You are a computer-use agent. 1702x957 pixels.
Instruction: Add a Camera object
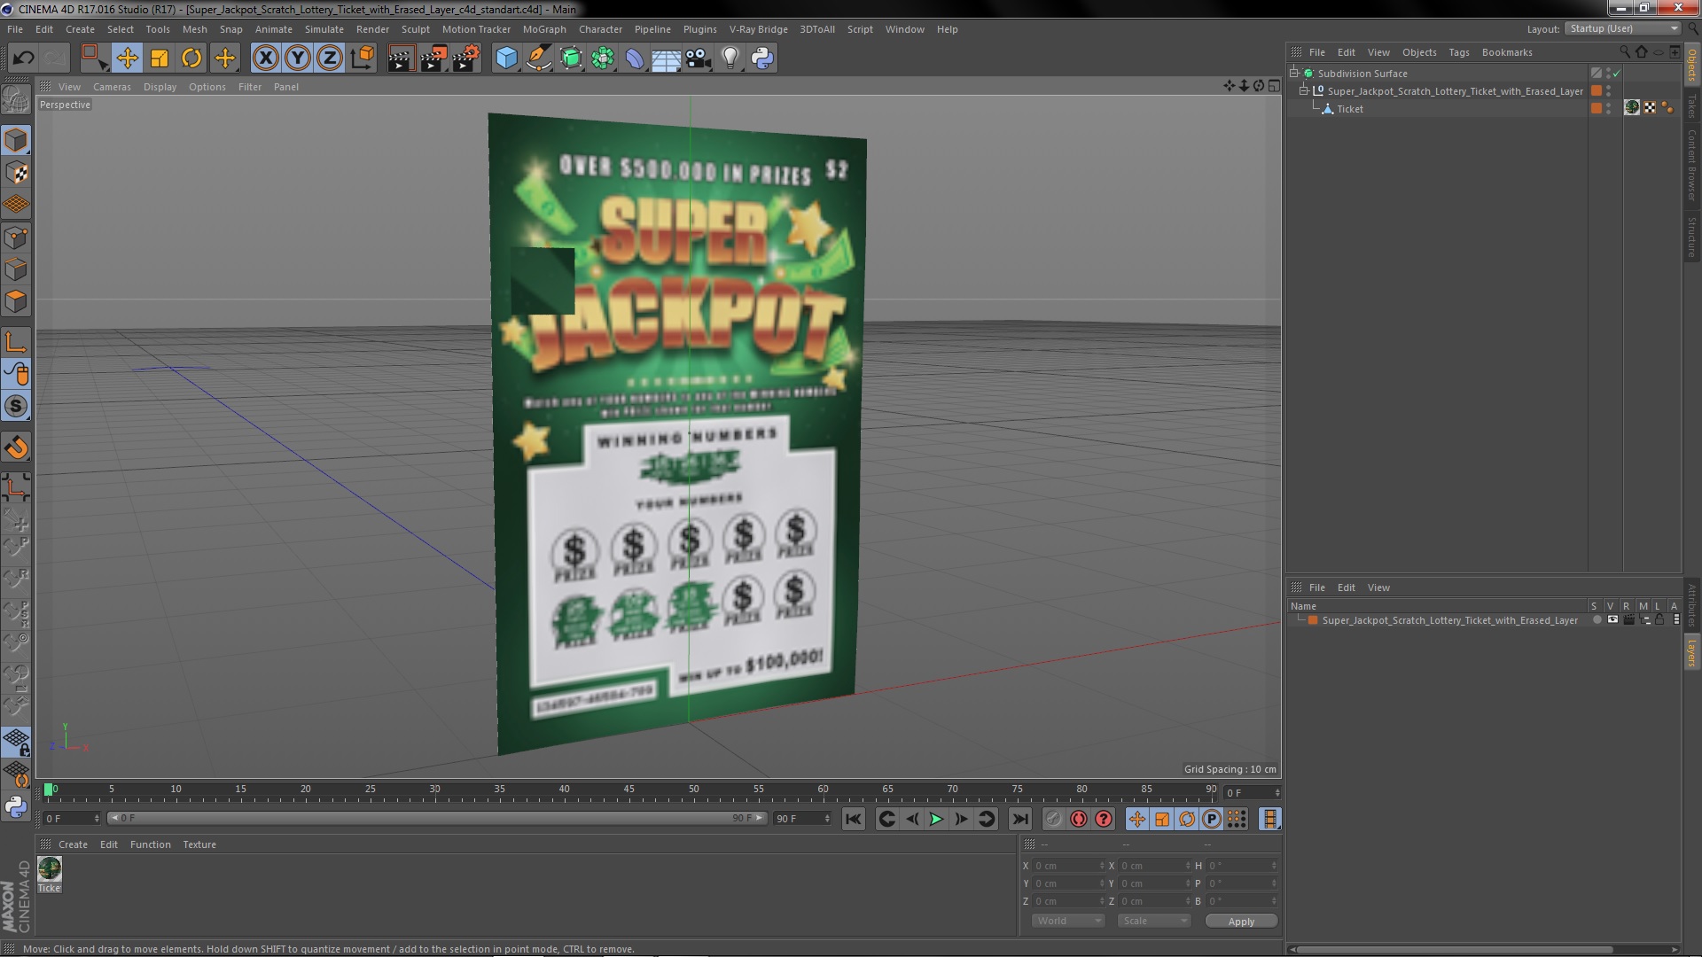coord(699,58)
